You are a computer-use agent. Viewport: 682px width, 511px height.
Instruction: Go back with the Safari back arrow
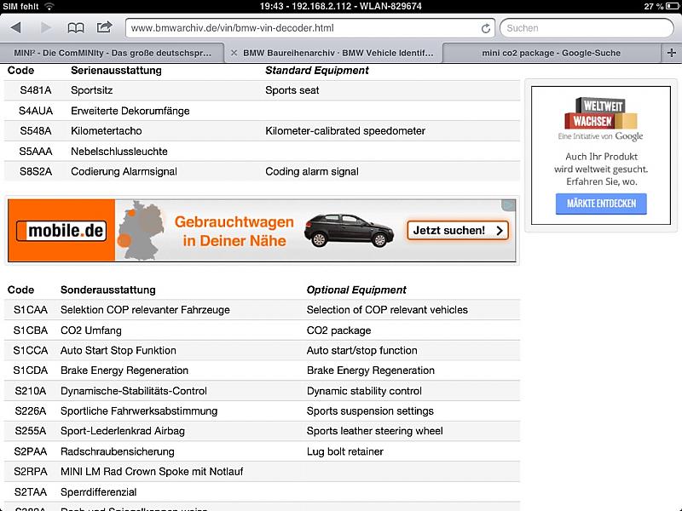(x=17, y=28)
